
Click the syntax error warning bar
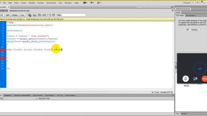(87, 19)
